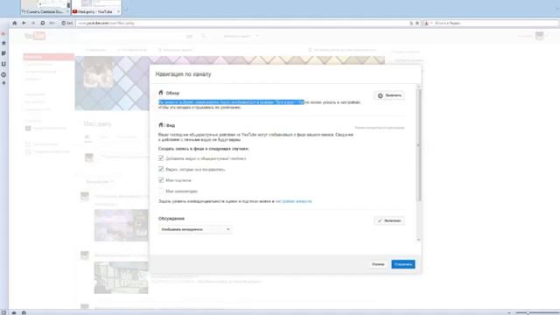Open the star bookmarks sidebar panel
The width and height of the screenshot is (560, 315).
(x=3, y=43)
